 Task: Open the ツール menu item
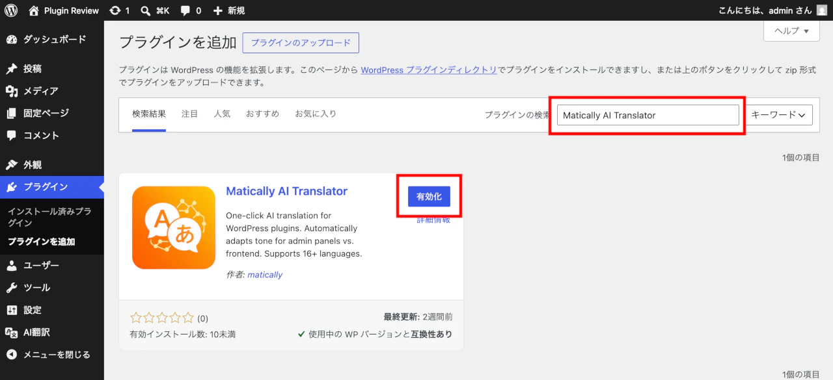[52, 288]
